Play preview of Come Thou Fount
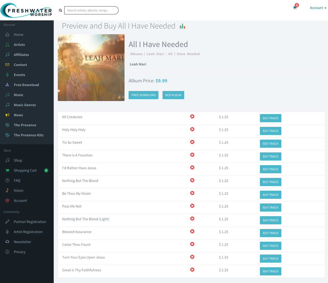This screenshot has width=328, height=283. click(192, 244)
